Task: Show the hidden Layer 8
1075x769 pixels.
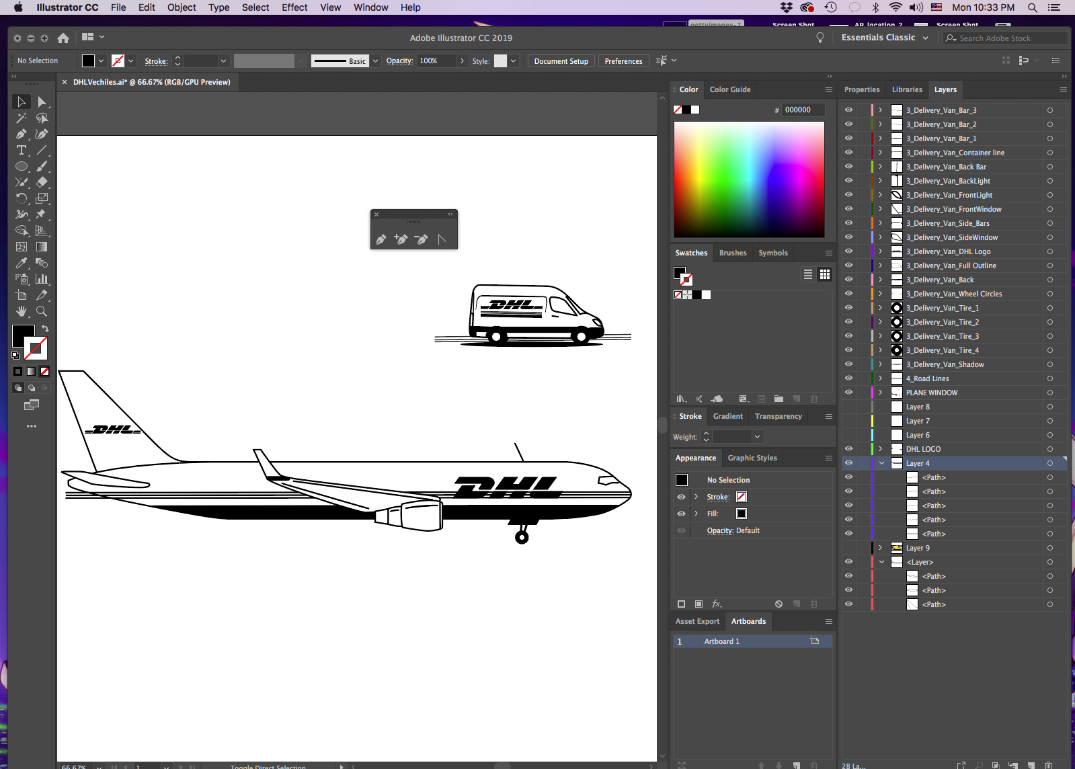Action: click(848, 407)
